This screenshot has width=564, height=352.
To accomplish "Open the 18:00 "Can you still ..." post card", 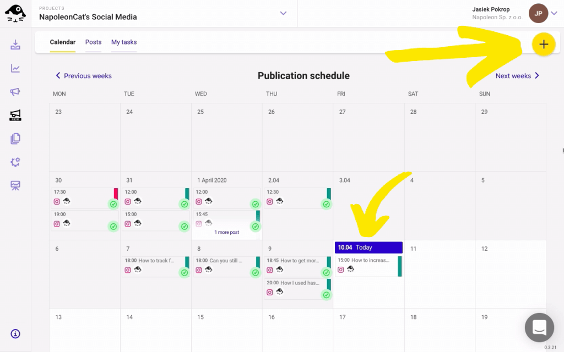I will [x=226, y=267].
